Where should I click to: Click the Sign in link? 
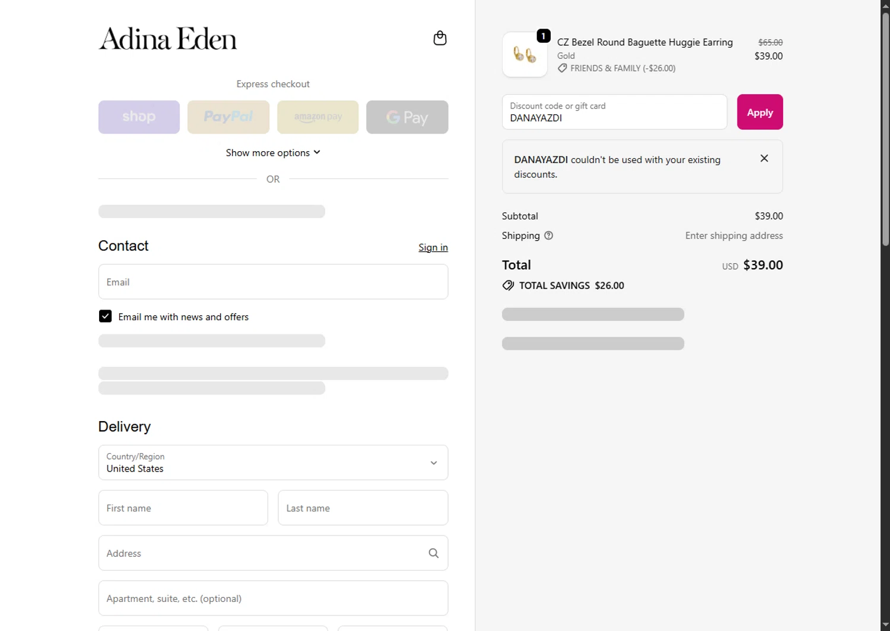tap(433, 247)
